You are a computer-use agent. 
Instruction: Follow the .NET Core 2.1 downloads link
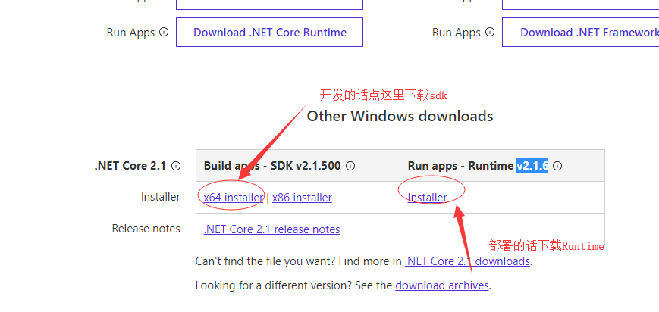(x=467, y=261)
